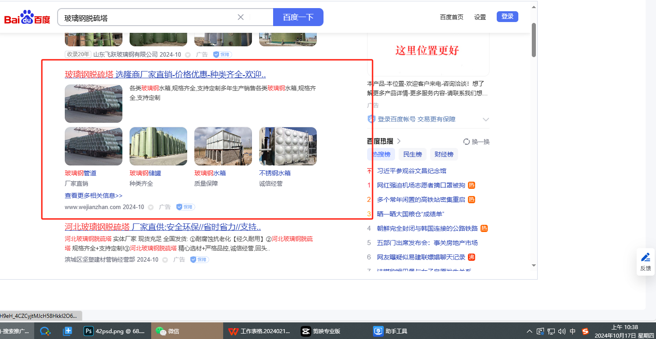Click the 登录 button
The width and height of the screenshot is (656, 339).
coord(508,17)
